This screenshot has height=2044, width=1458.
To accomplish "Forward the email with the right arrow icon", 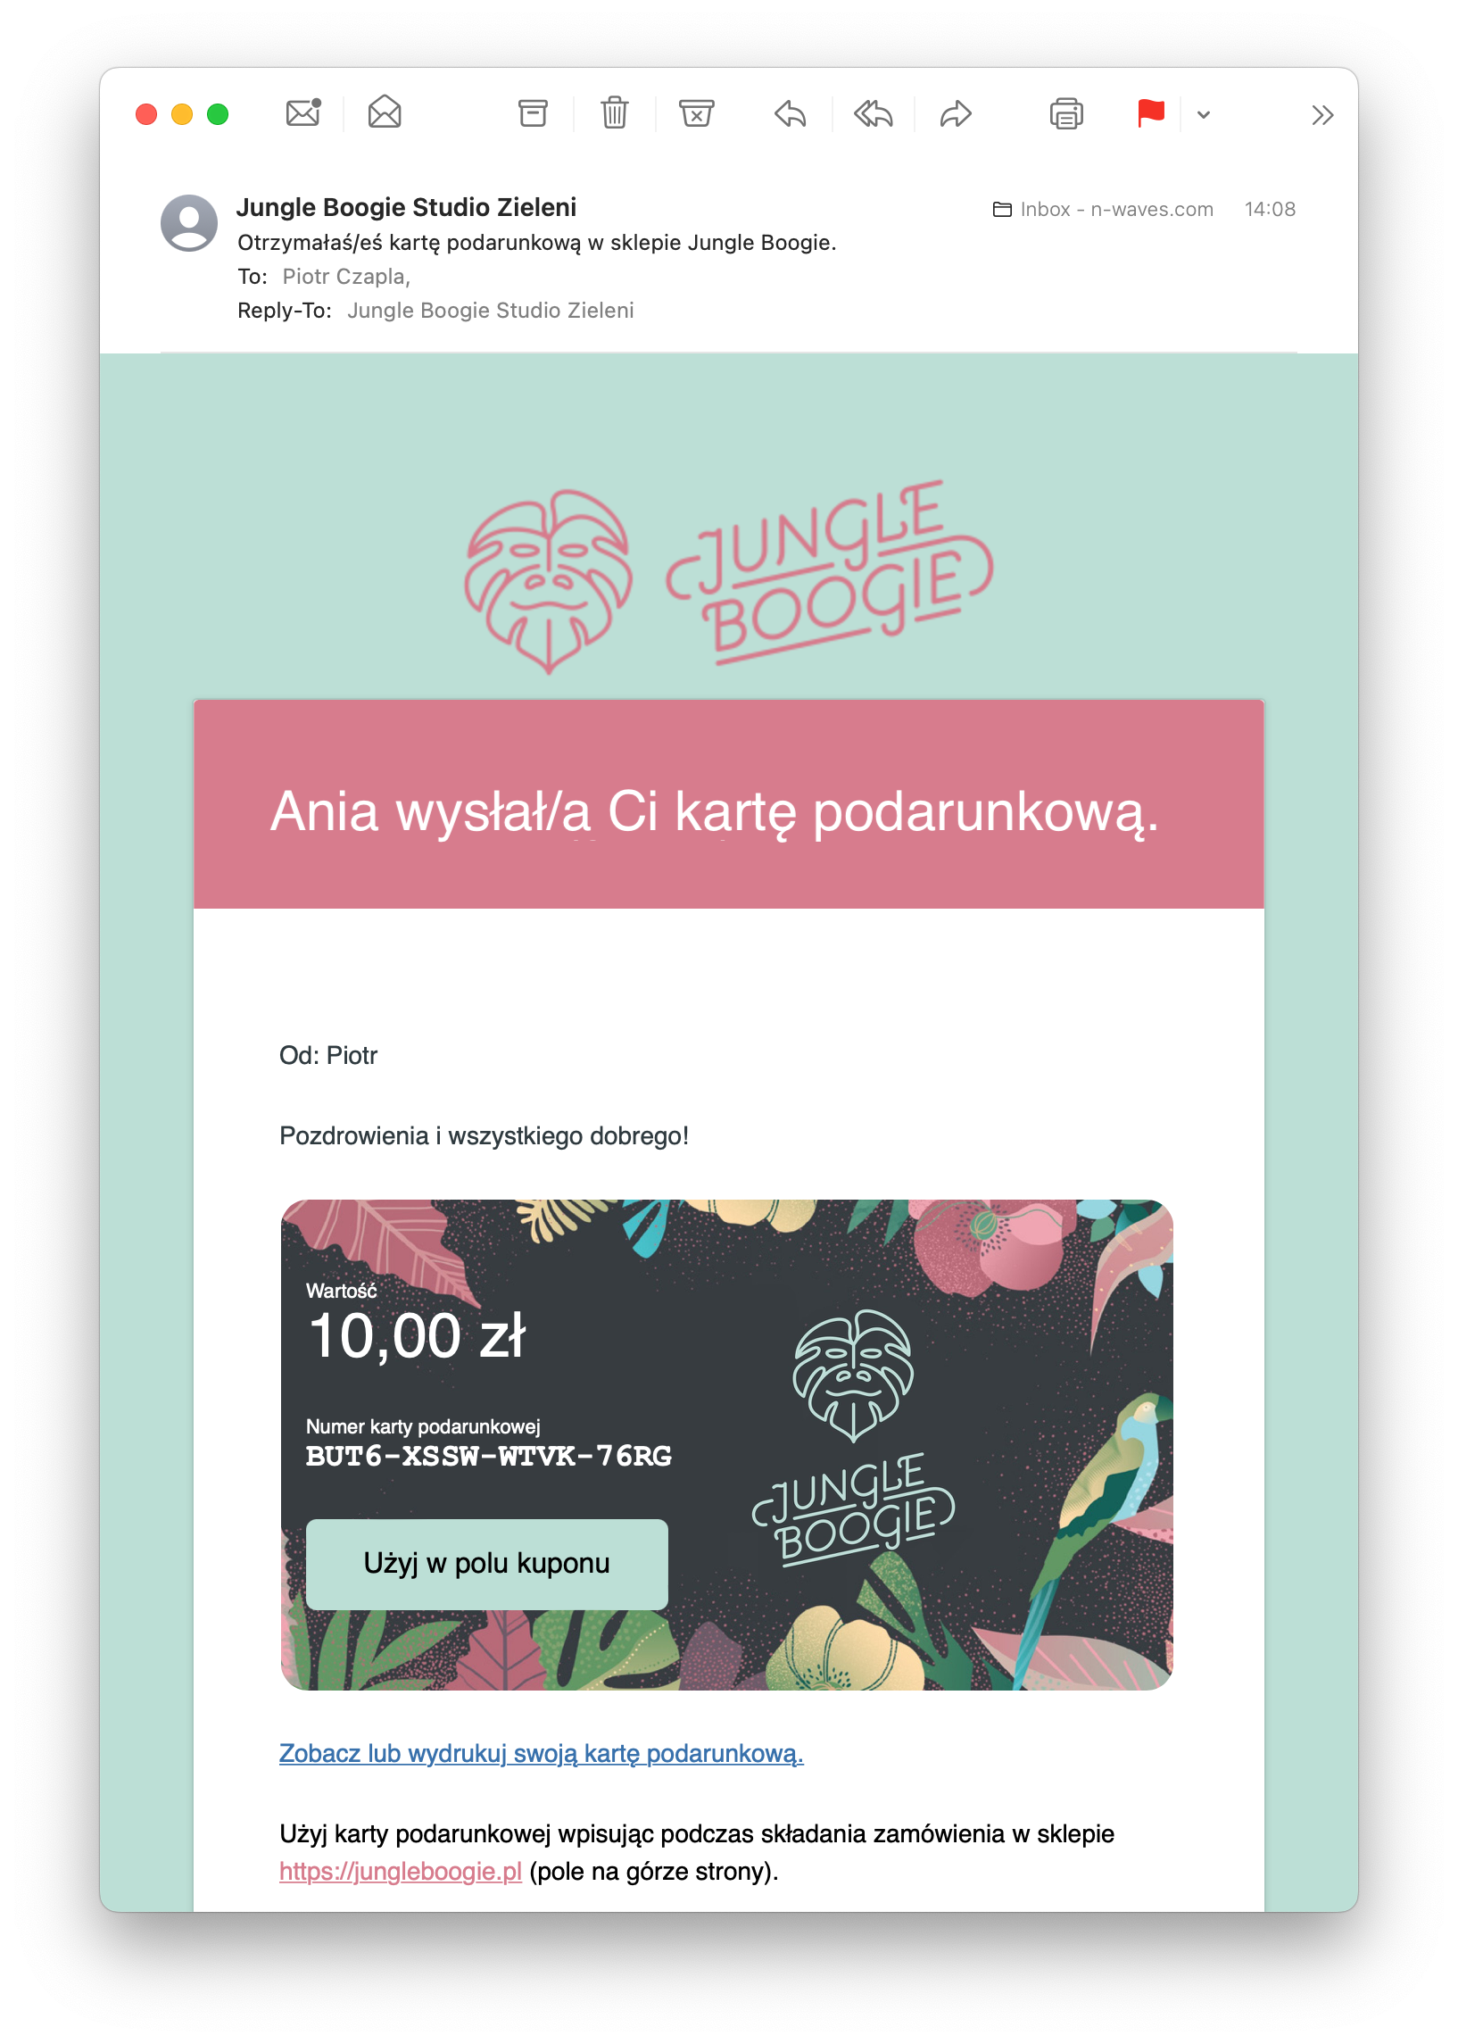I will [956, 114].
